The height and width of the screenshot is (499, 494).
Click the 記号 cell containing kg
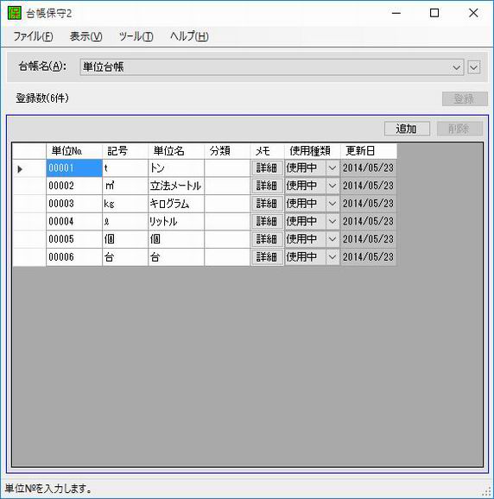point(125,204)
